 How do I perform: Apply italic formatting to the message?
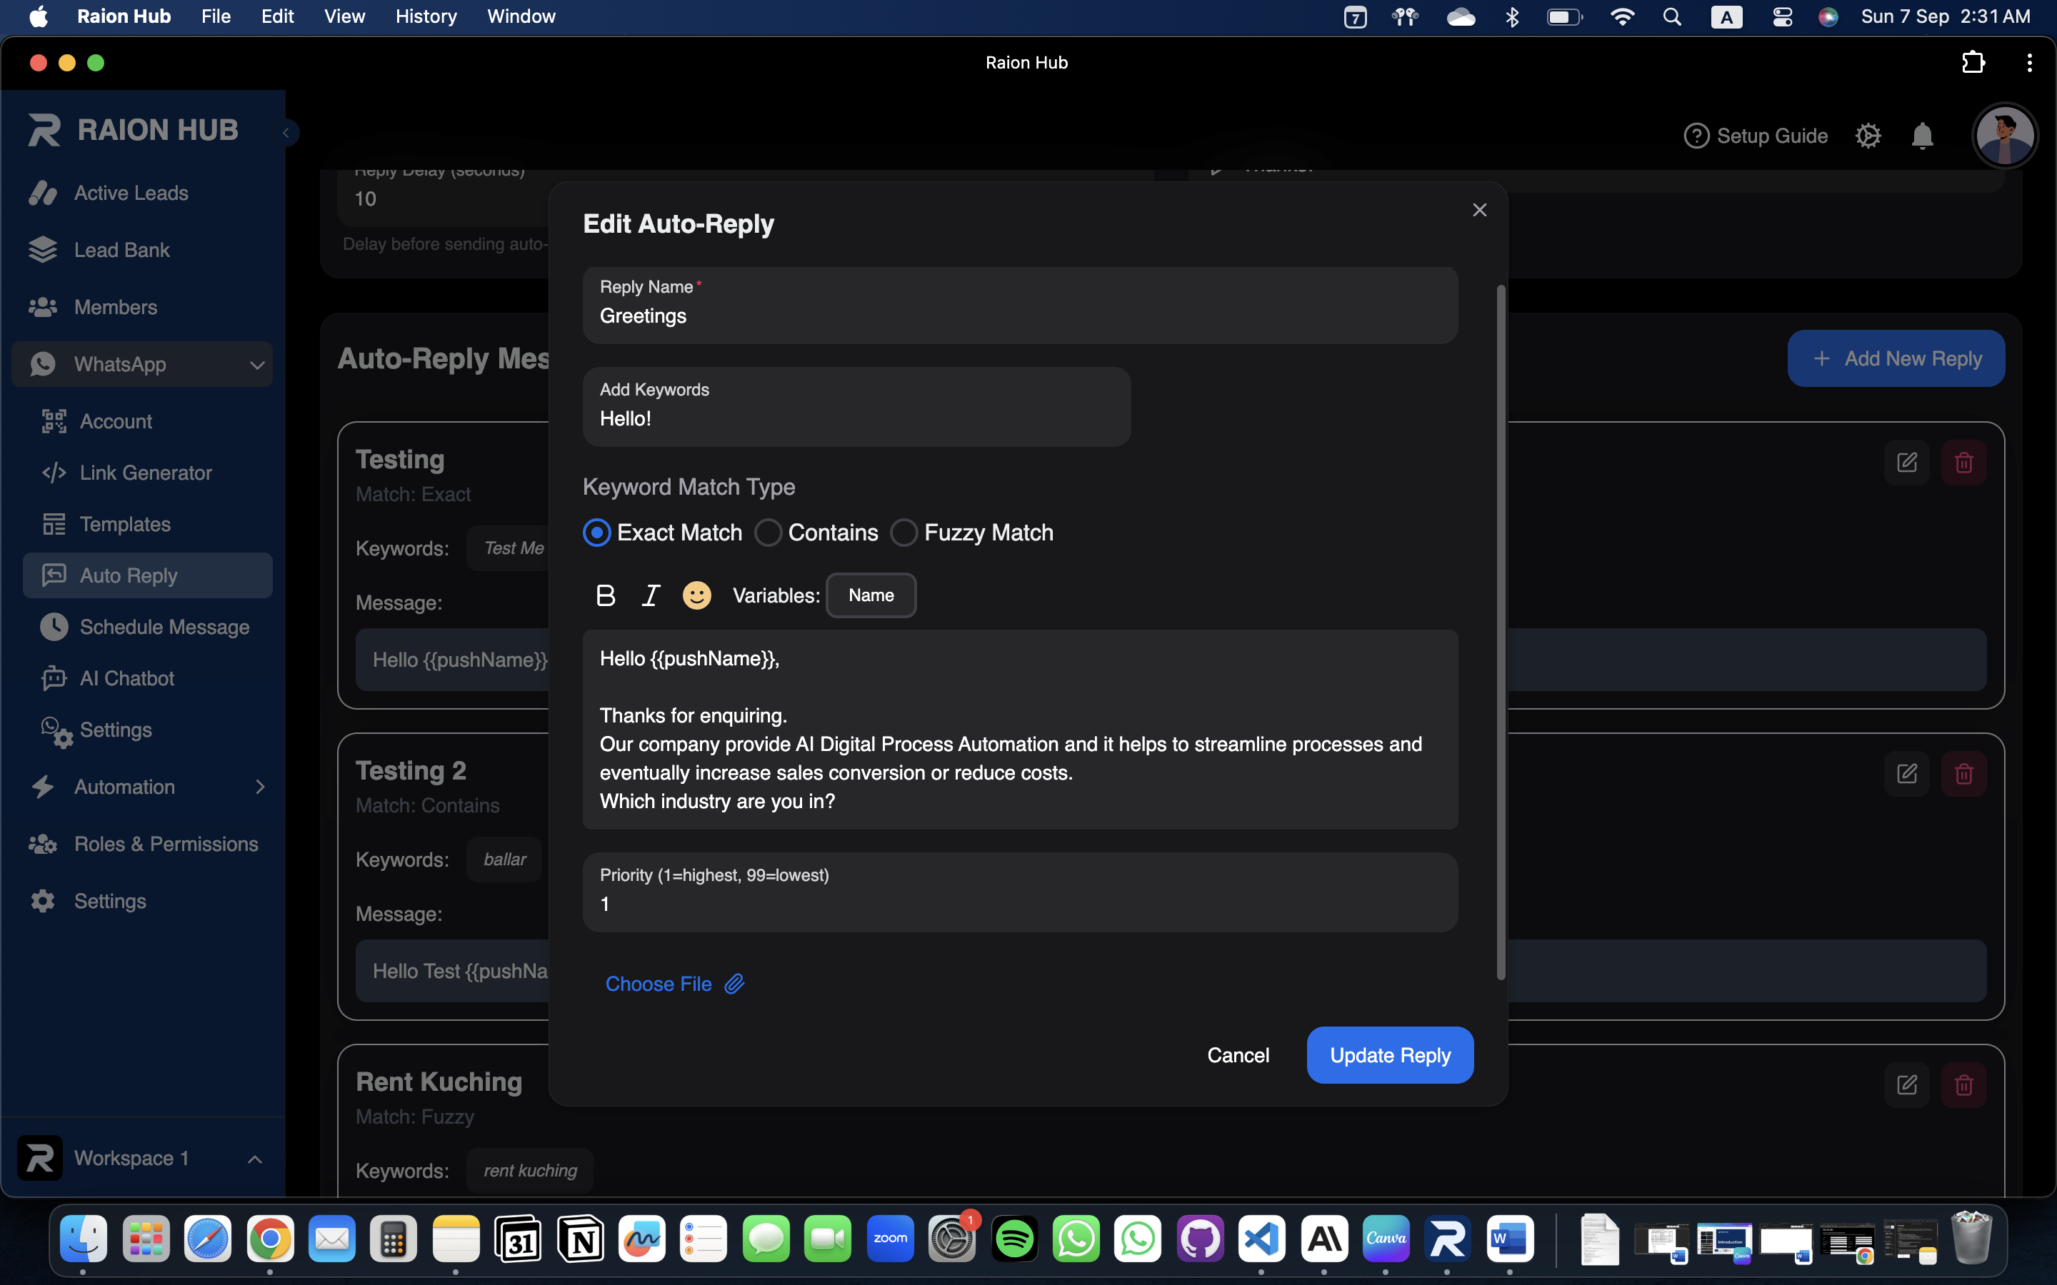click(651, 596)
